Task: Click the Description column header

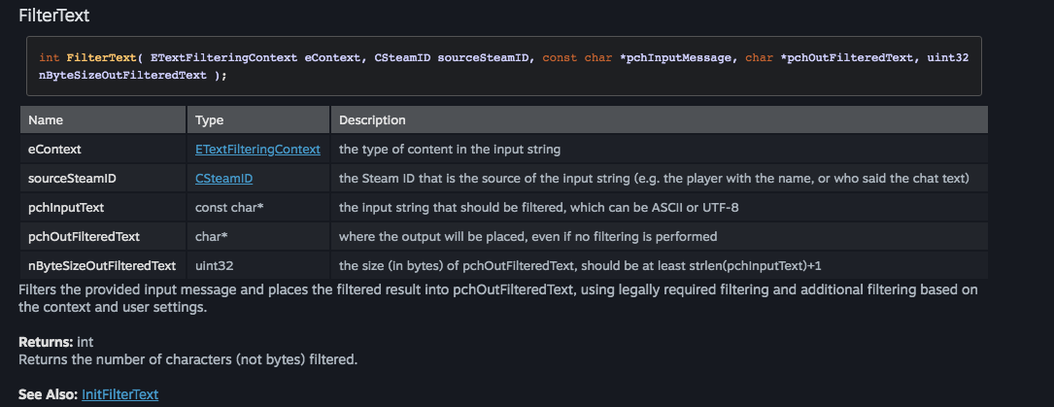Action: [372, 120]
